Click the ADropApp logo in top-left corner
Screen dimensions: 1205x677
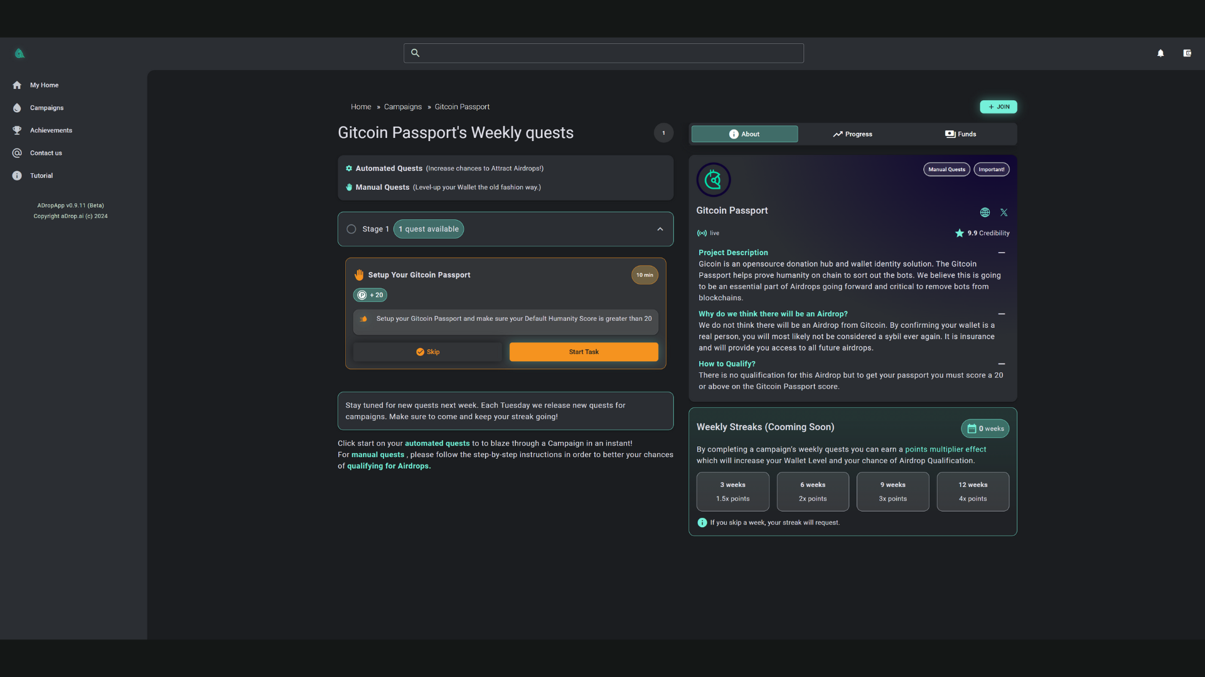[19, 53]
